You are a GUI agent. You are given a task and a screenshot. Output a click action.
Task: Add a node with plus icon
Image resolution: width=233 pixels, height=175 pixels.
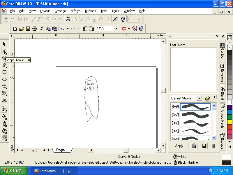click(x=6, y=19)
